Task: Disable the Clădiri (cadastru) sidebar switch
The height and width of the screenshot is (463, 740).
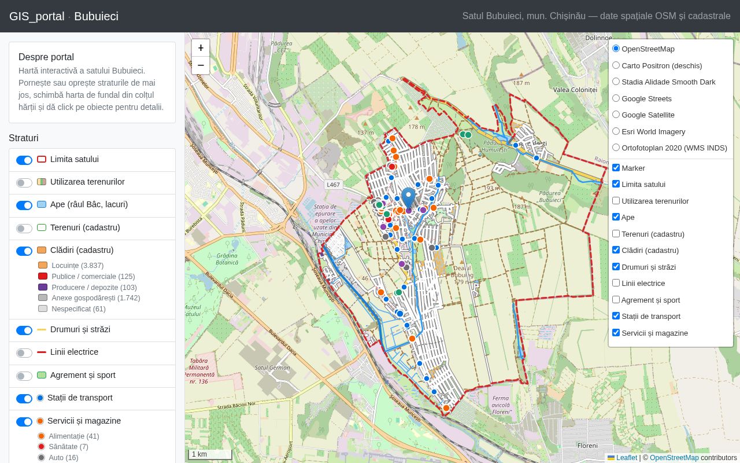Action: [24, 251]
